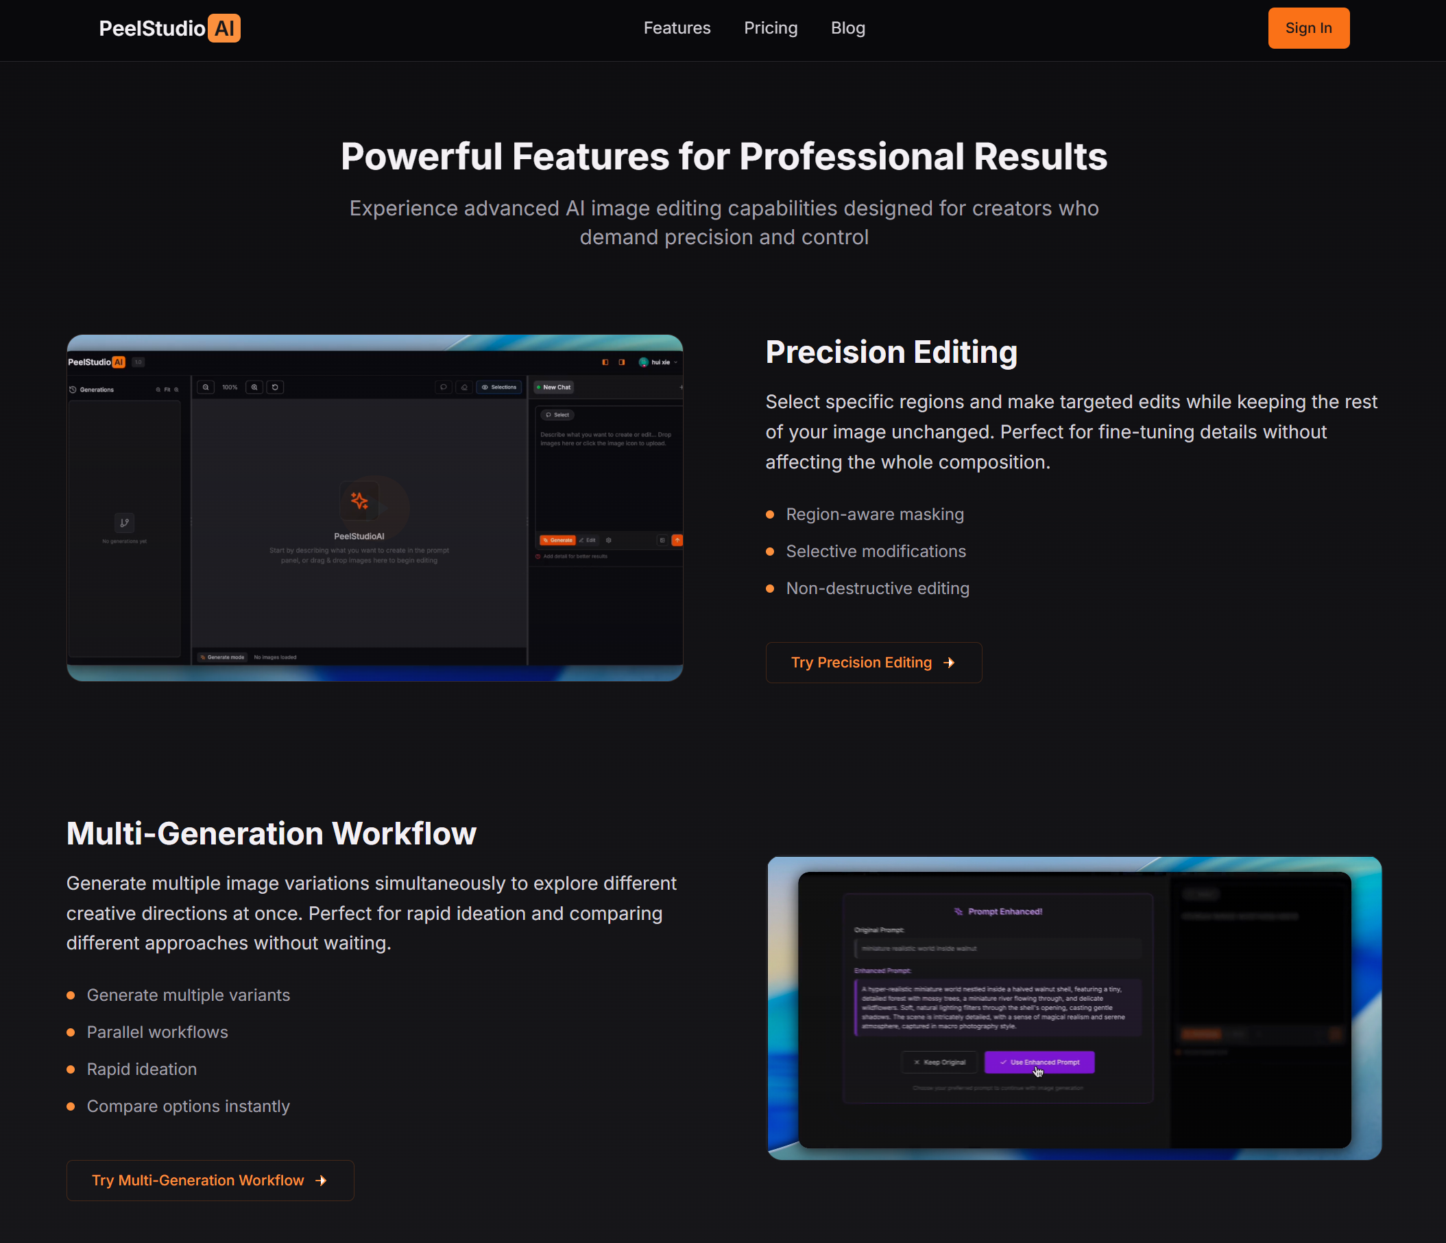
Task: Click the arrow on Try Multi-Generation Workflow
Action: [x=321, y=1181]
